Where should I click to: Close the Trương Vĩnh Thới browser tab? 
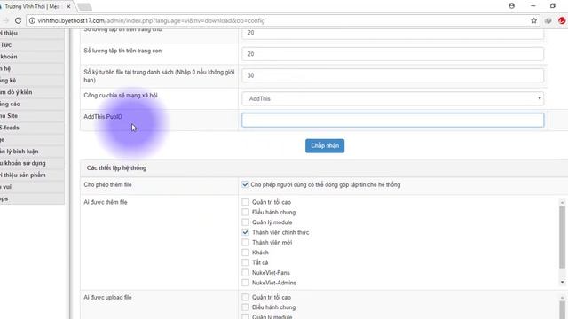click(68, 6)
